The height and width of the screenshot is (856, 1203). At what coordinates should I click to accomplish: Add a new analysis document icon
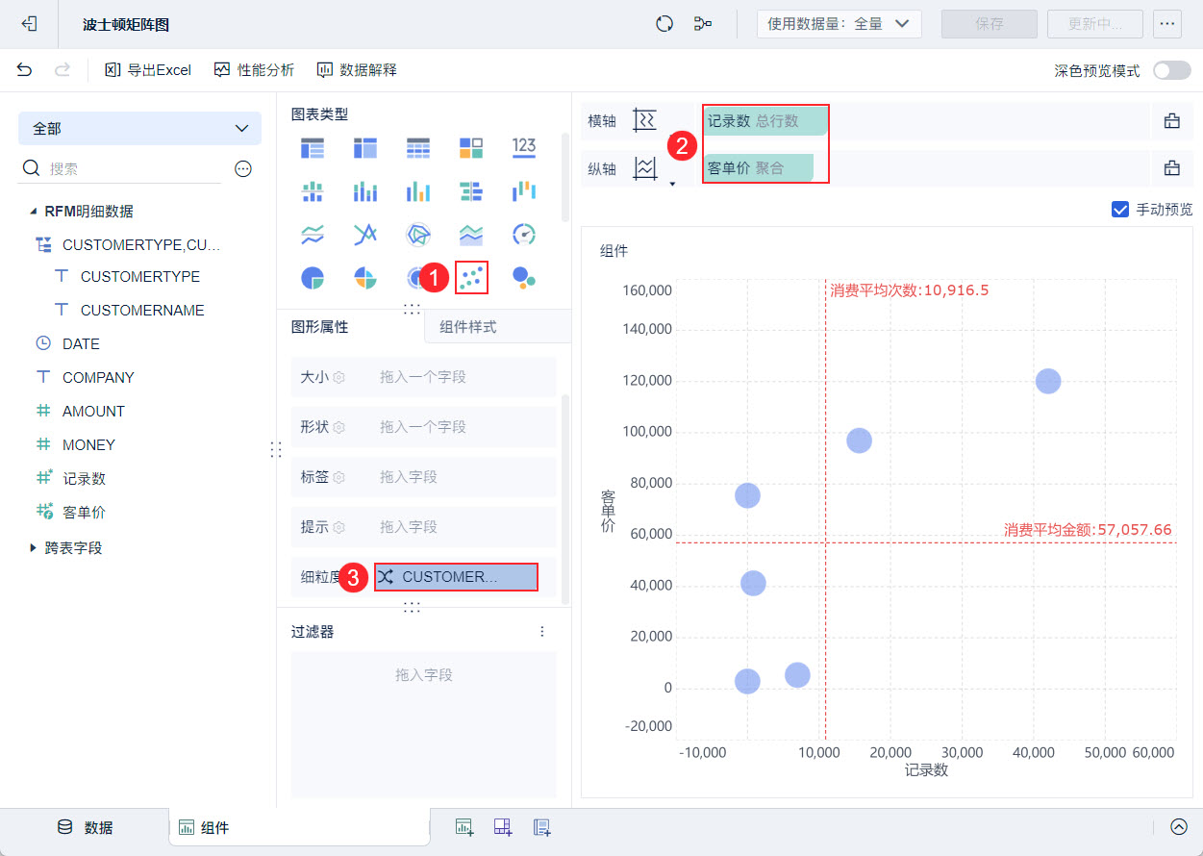coord(541,827)
